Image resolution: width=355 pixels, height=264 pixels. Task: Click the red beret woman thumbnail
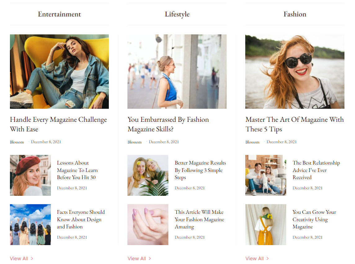coord(30,175)
